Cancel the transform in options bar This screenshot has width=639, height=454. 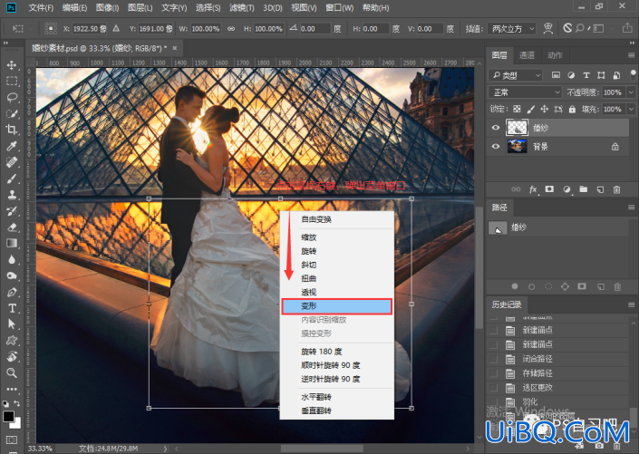567,28
